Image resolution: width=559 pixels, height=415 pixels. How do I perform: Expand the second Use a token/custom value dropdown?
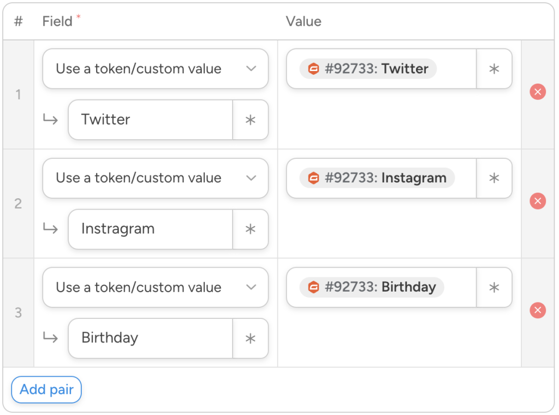click(156, 178)
